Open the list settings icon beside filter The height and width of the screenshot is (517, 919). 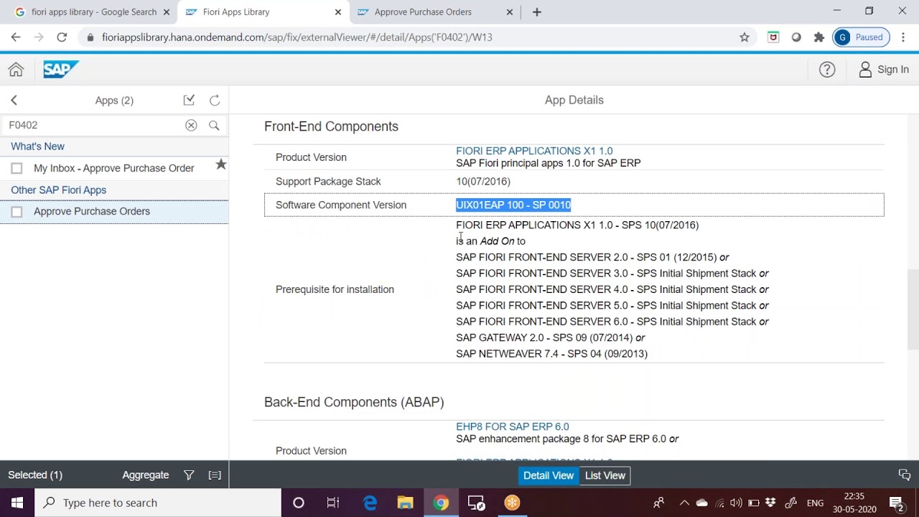point(215,475)
